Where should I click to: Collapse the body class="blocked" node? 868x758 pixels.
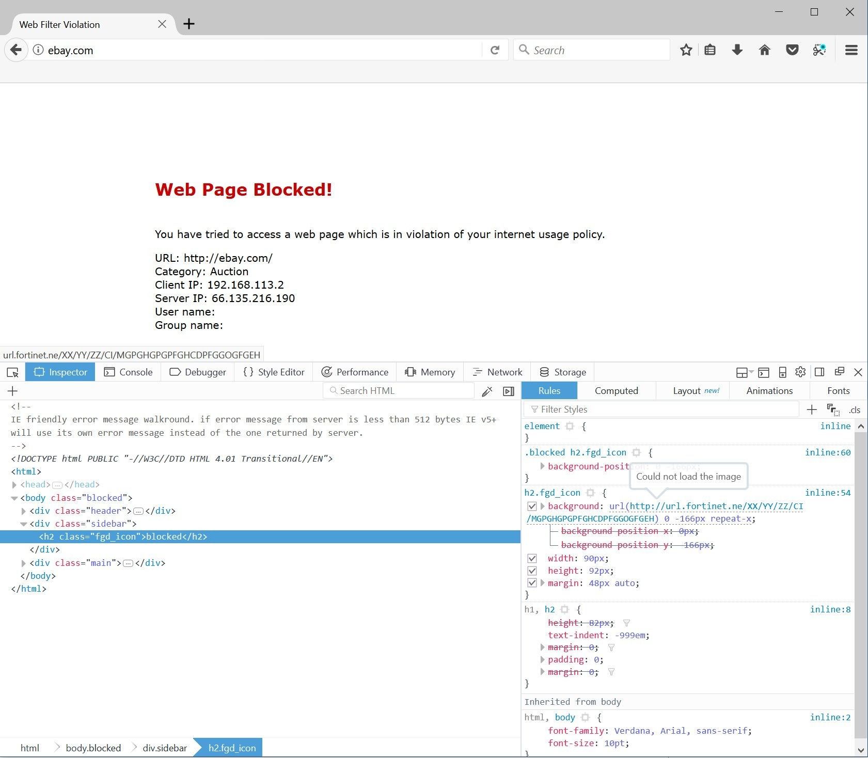14,498
